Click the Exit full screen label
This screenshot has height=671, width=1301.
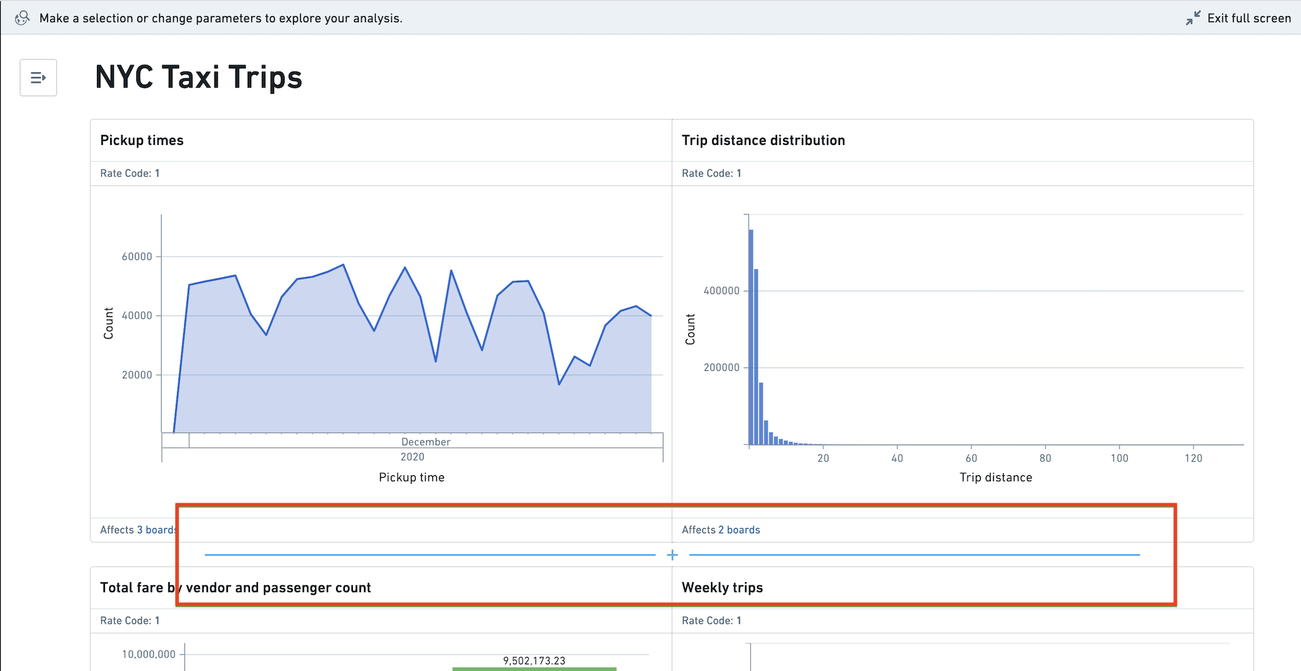pyautogui.click(x=1249, y=18)
